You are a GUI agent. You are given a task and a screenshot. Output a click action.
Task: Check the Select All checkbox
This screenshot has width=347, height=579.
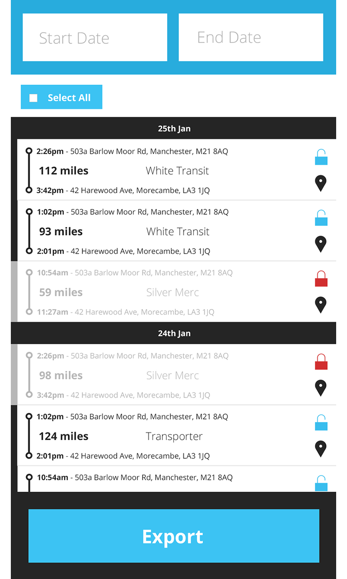[33, 98]
